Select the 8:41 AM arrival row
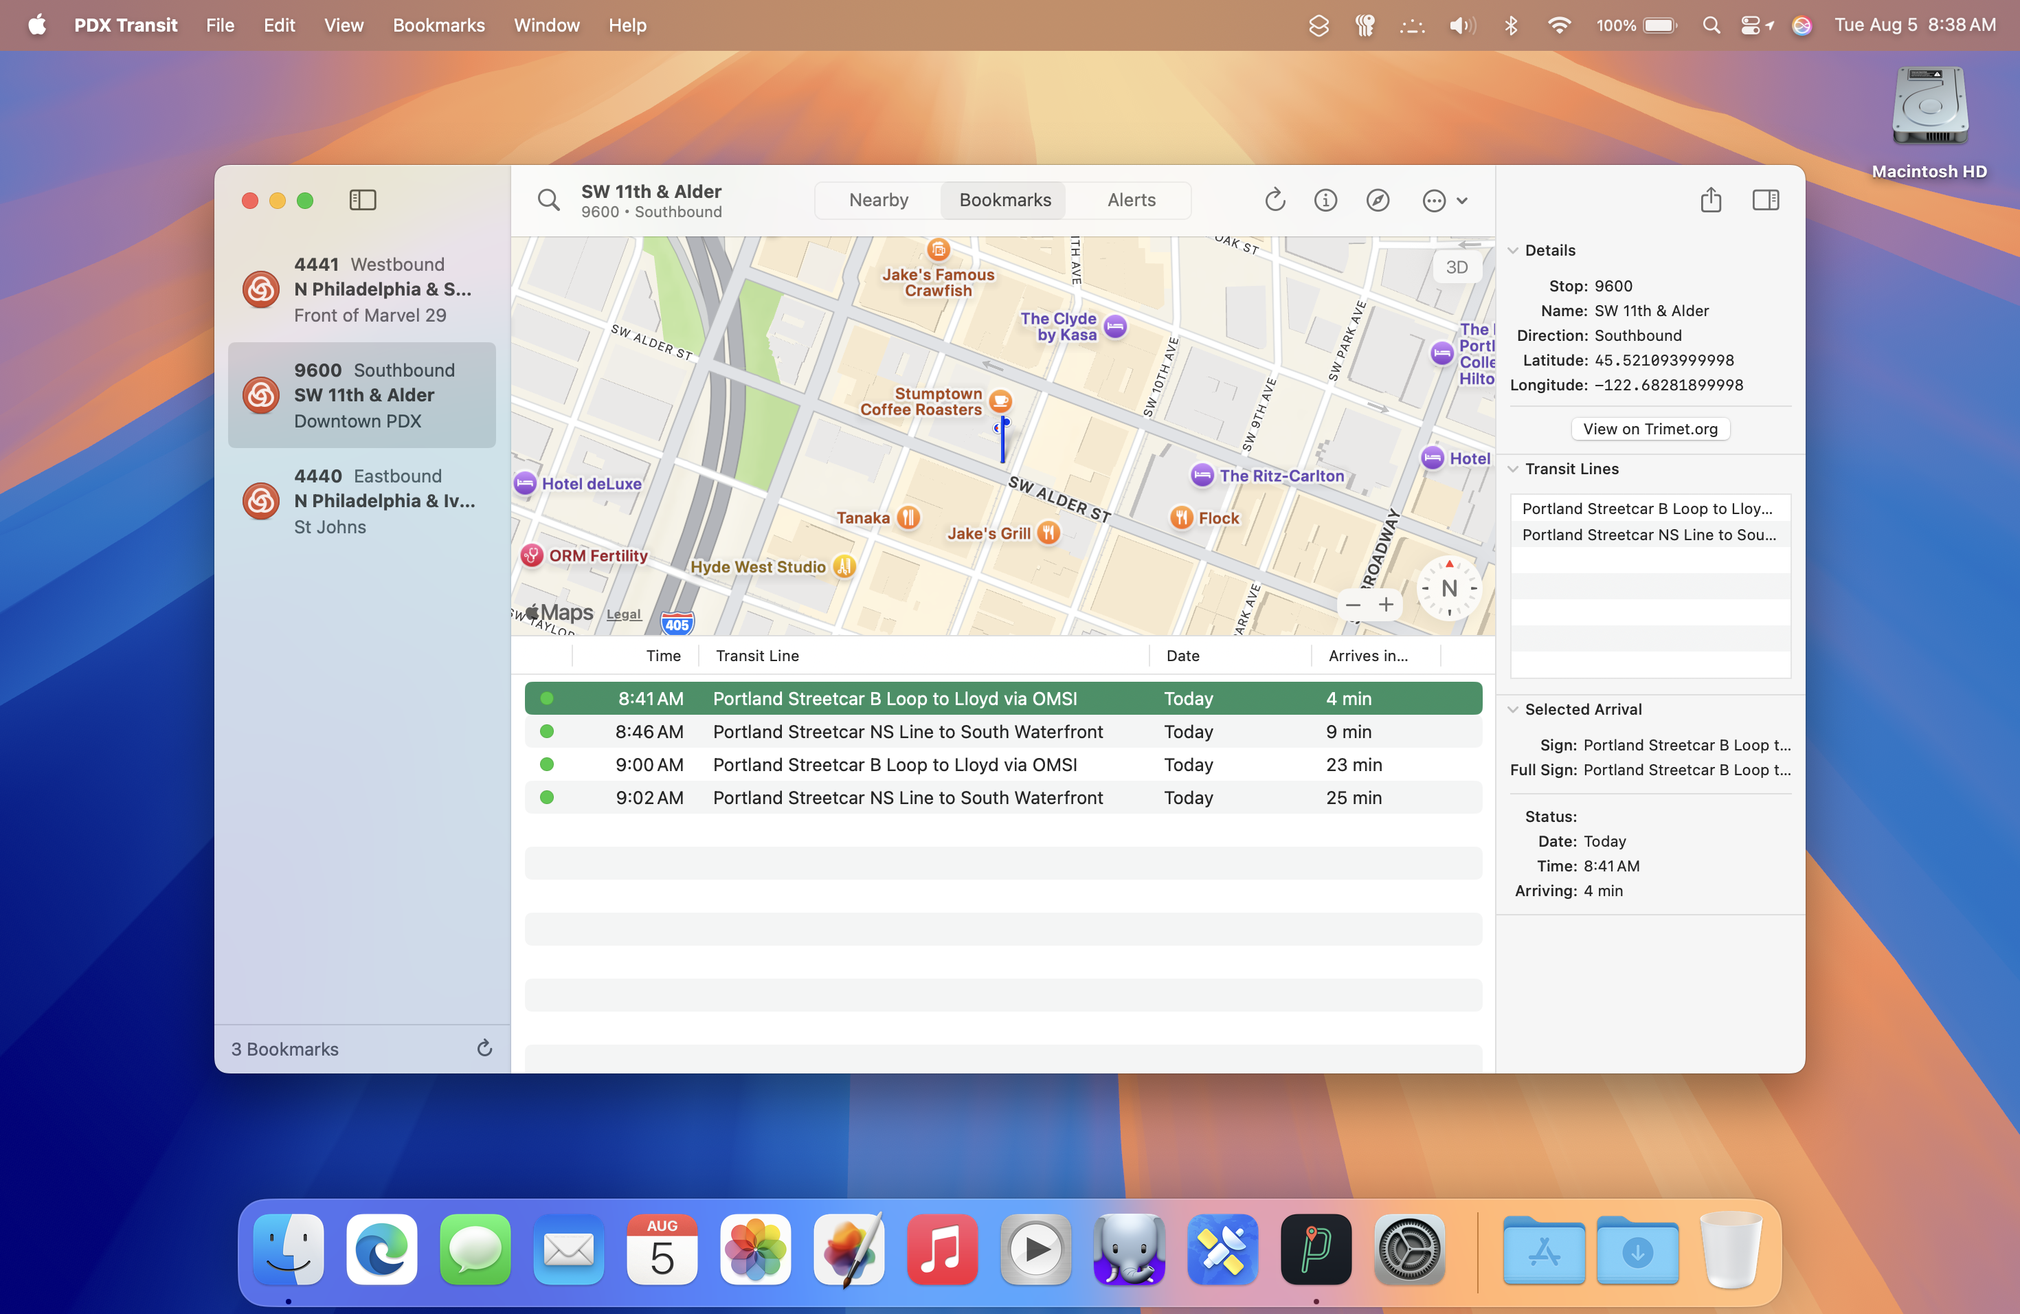The image size is (2020, 1314). tap(1003, 698)
